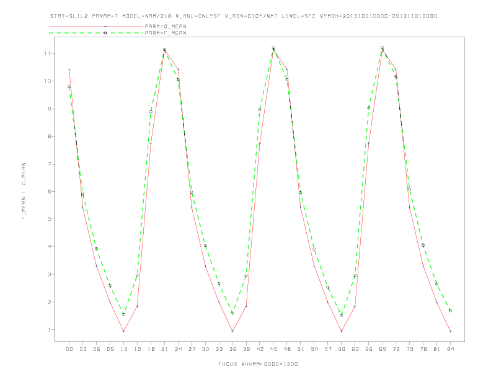Click the x-axis title FHOUR VHHMM:0000>1200
The width and height of the screenshot is (491, 380).
pos(258,364)
